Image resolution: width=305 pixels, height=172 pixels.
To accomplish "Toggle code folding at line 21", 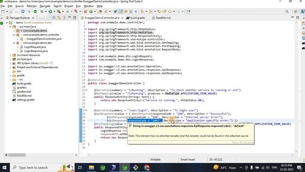I will [86, 90].
